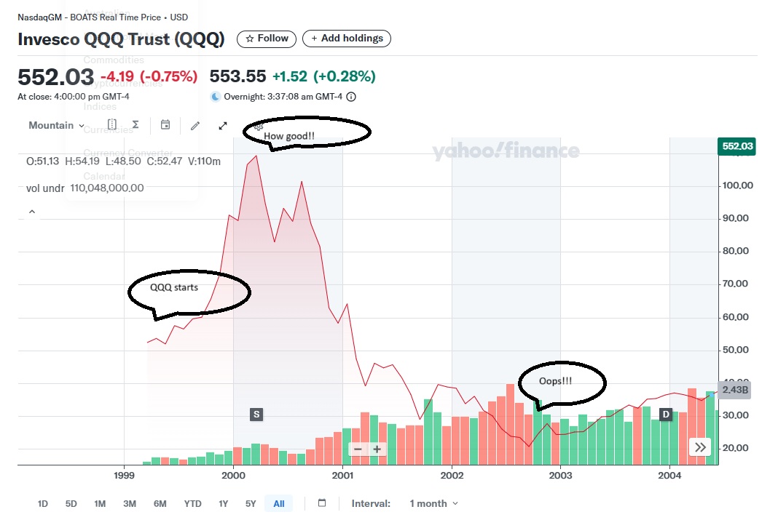Open the date range calendar icon
Viewport: 770px width, 520px height.
(x=323, y=503)
